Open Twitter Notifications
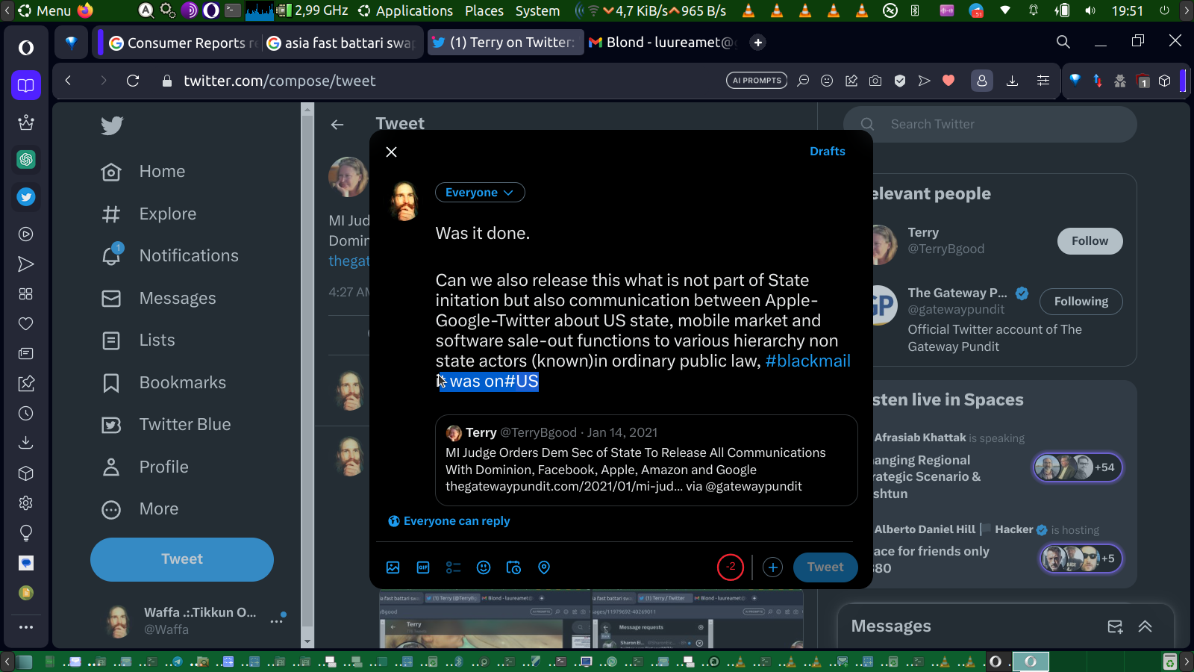The width and height of the screenshot is (1194, 672). (170, 256)
